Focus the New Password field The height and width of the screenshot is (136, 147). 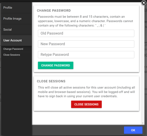[x=86, y=44]
